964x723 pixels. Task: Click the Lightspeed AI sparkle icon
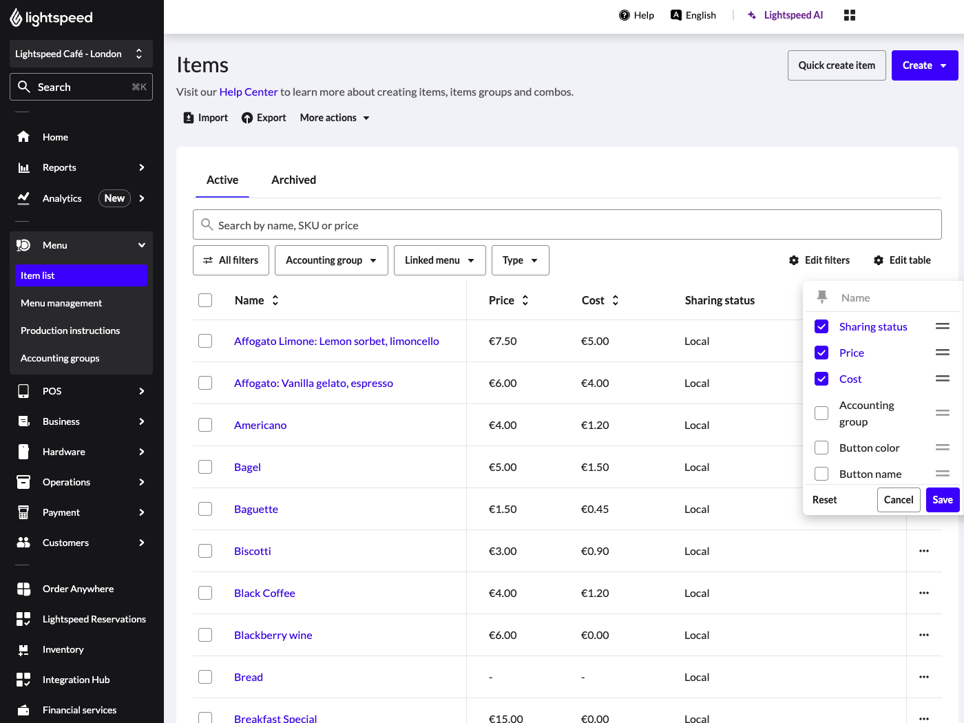click(x=752, y=15)
